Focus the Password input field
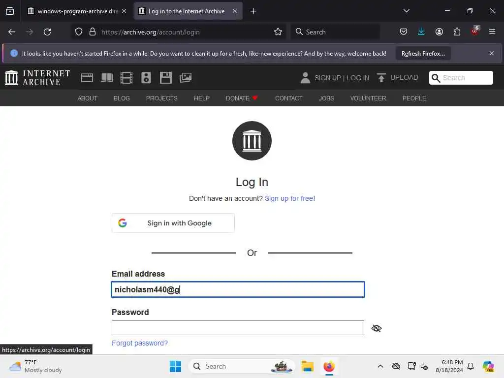This screenshot has height=378, width=504. pyautogui.click(x=238, y=328)
